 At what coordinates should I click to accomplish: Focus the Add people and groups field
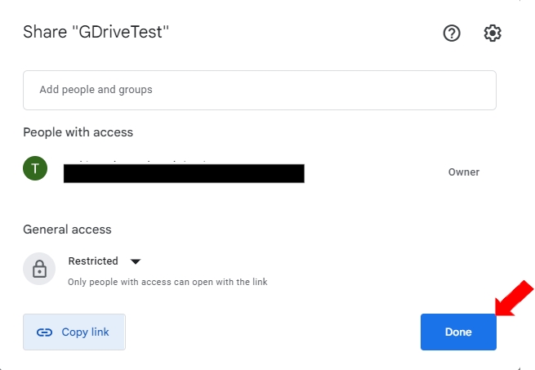tap(259, 90)
